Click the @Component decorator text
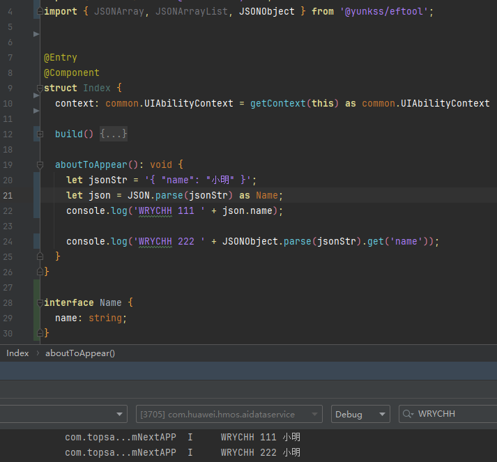Image resolution: width=497 pixels, height=462 pixels. tap(72, 72)
